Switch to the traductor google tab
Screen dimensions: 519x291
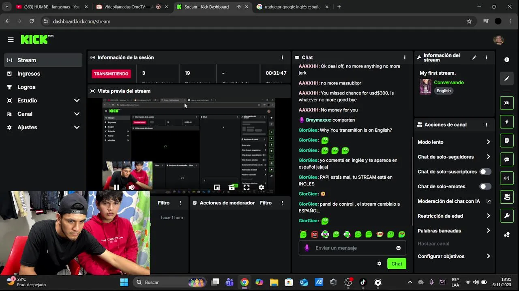point(292,7)
